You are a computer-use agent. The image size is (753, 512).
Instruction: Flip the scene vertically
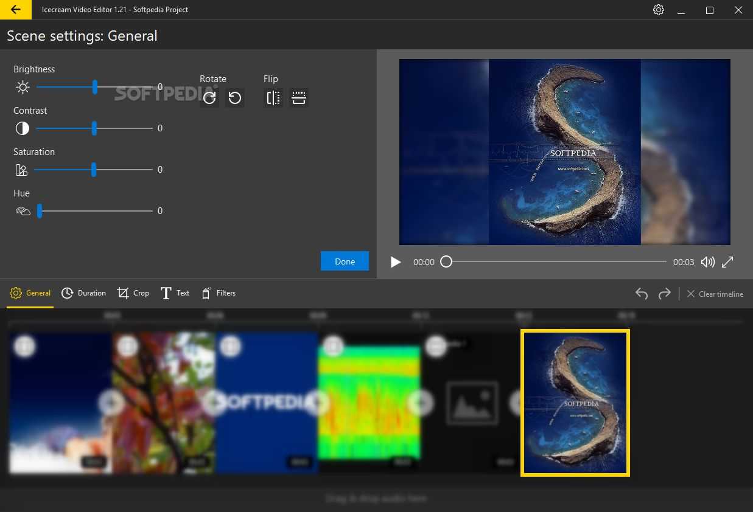299,98
